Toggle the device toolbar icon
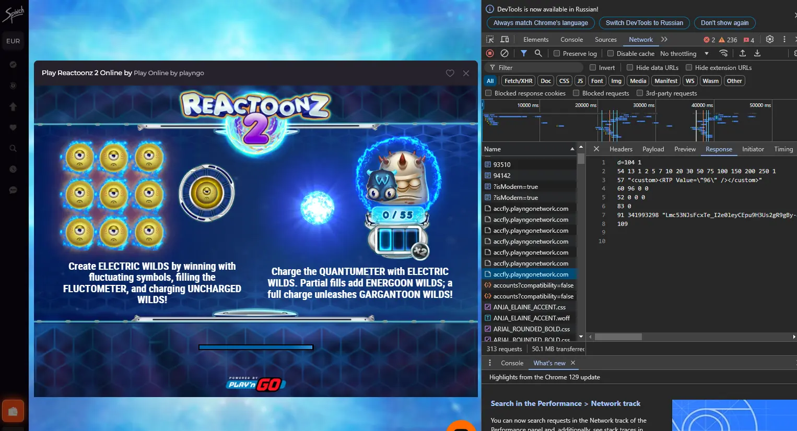Image resolution: width=797 pixels, height=431 pixels. click(505, 40)
